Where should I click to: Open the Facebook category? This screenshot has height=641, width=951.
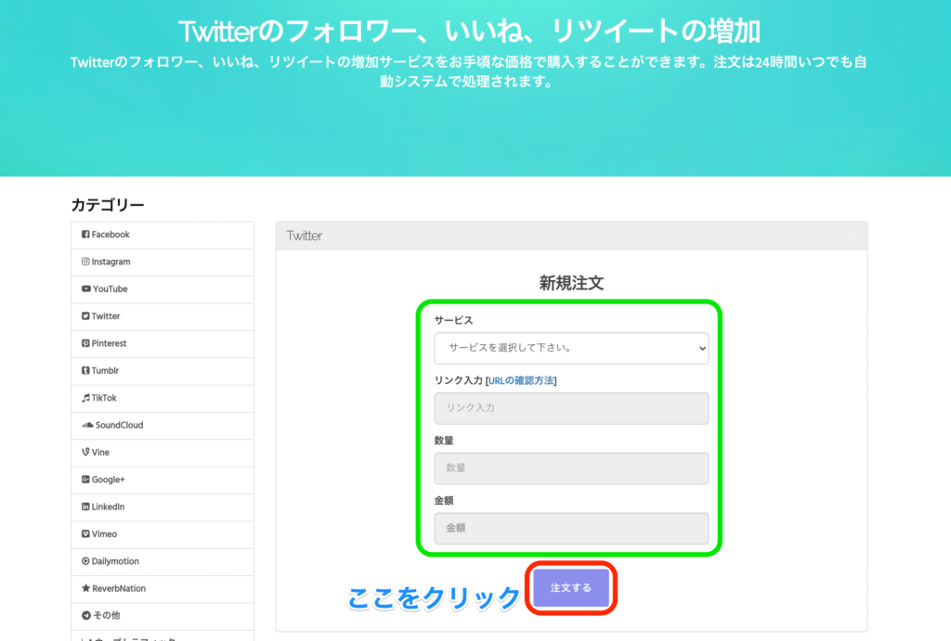point(163,235)
